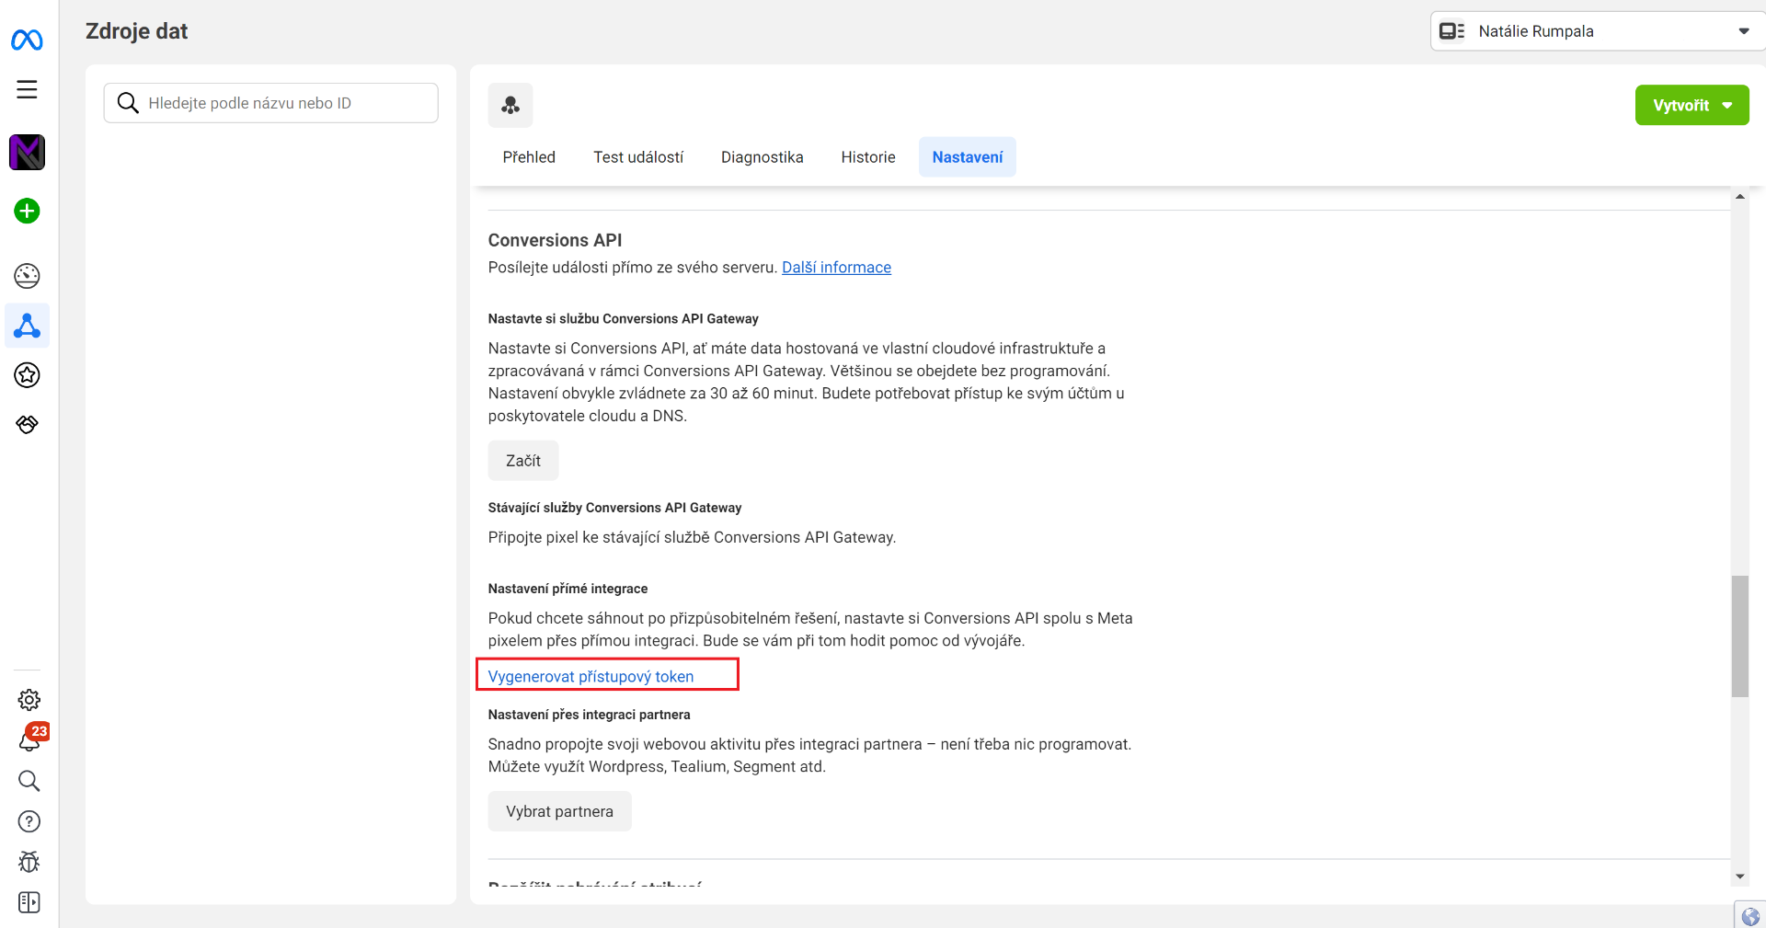Image resolution: width=1766 pixels, height=928 pixels.
Task: Click the Conversions API heading
Action: point(555,240)
